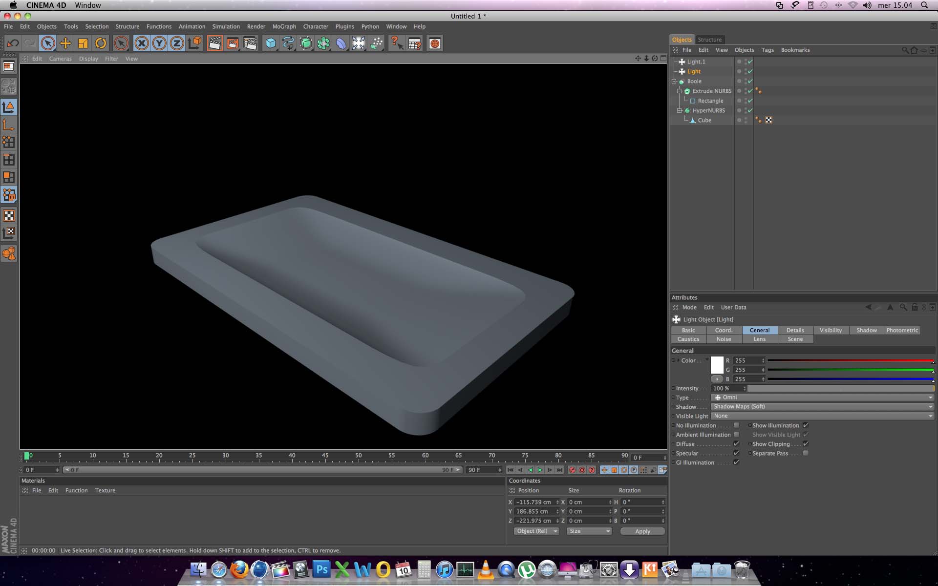Screen dimensions: 938x586
Task: Open Render Settings icon
Action: point(250,43)
